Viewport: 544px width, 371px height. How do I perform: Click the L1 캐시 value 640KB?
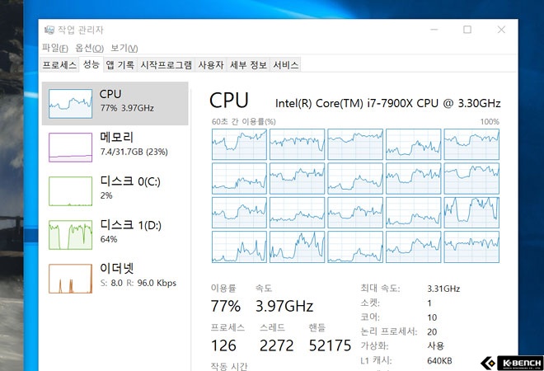pyautogui.click(x=439, y=360)
